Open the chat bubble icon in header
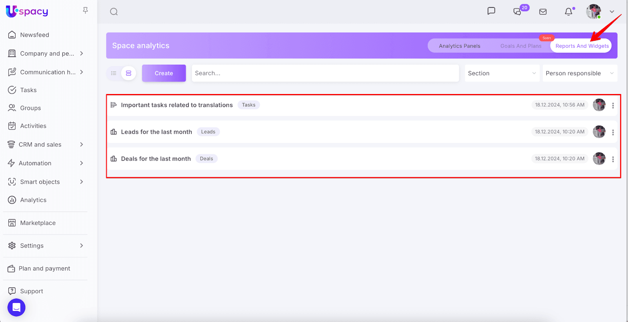Viewport: 628px width, 322px height. pyautogui.click(x=491, y=11)
